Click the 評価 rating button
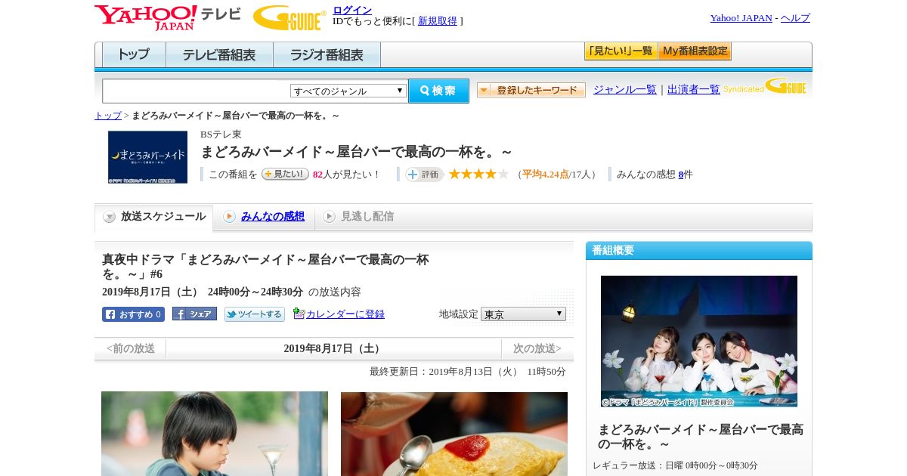 click(424, 175)
